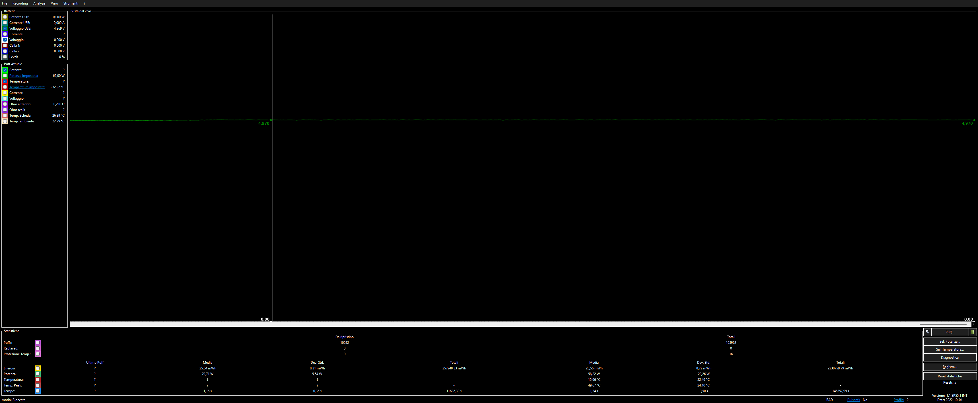Uncheck the Voltaggio USB checkbox
The width and height of the screenshot is (978, 403).
[x=5, y=28]
